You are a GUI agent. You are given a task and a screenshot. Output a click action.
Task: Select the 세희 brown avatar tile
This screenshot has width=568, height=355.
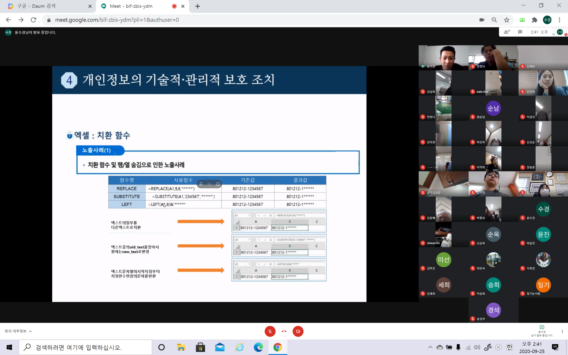coord(443,285)
